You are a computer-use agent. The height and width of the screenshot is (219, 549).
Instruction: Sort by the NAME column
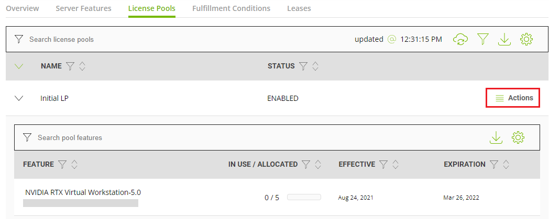point(82,66)
